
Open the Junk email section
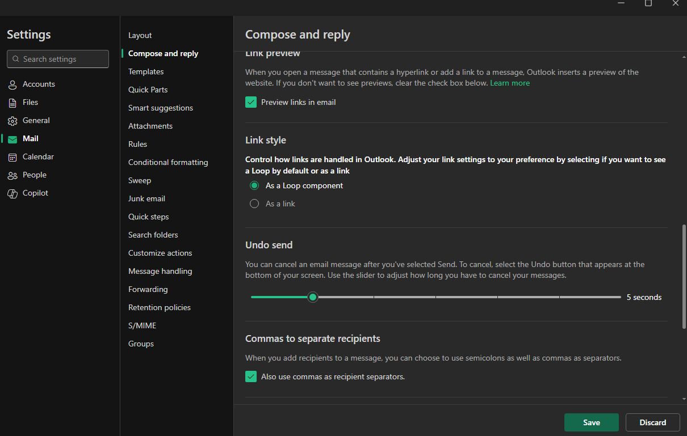point(146,198)
